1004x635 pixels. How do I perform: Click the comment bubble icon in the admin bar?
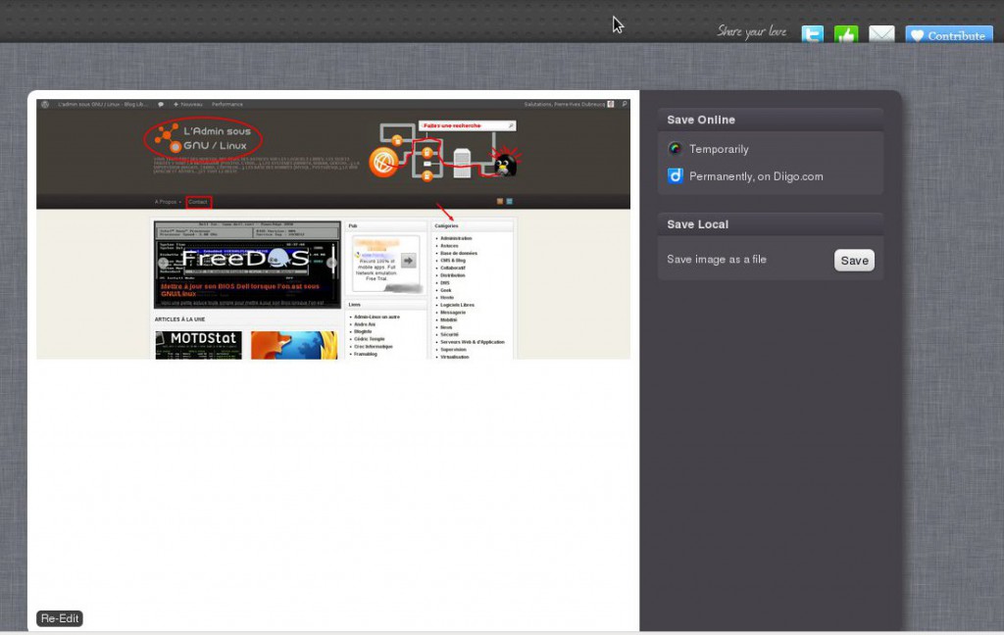(159, 103)
